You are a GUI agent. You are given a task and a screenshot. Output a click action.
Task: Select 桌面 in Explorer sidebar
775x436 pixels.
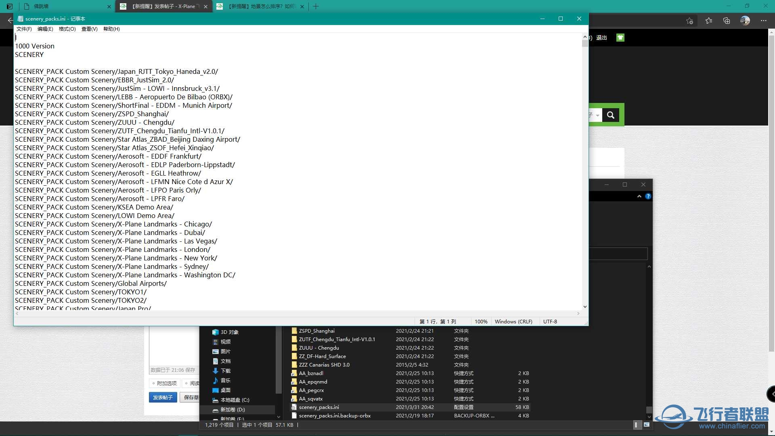225,390
